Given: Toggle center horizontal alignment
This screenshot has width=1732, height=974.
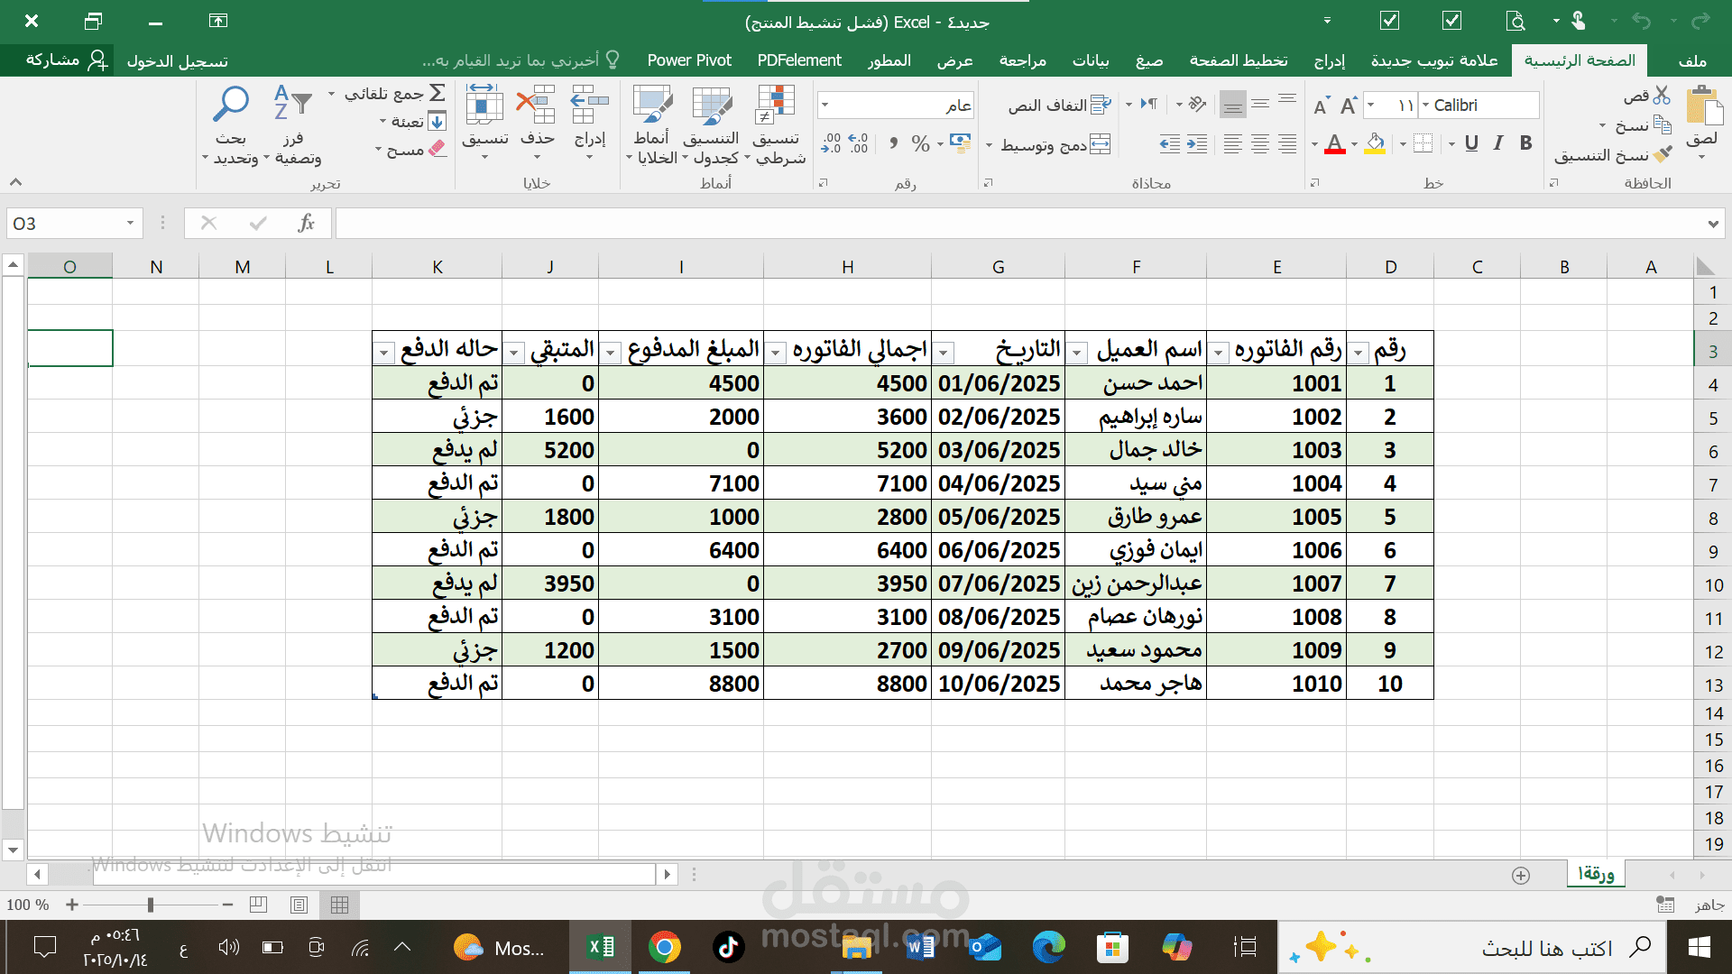Looking at the screenshot, I should coord(1260,144).
